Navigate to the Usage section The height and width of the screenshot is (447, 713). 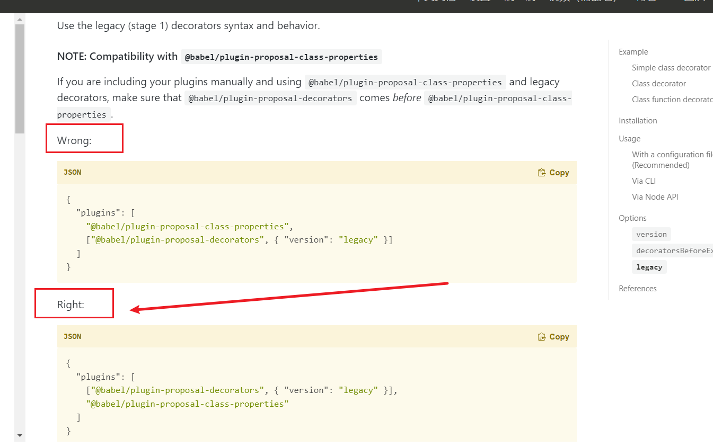coord(629,139)
